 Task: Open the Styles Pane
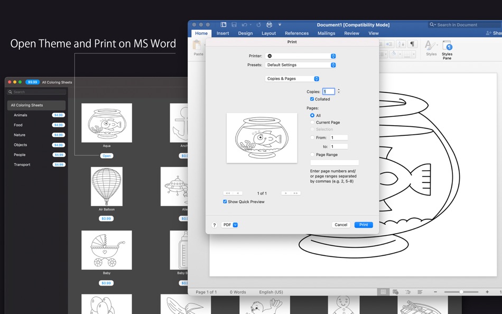click(447, 50)
